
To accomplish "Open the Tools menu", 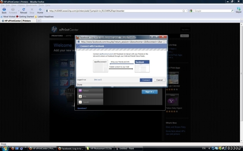I will tap(41, 5).
